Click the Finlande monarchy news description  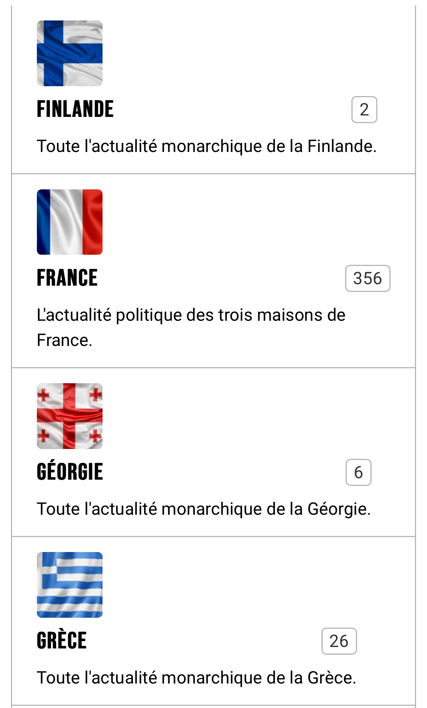pyautogui.click(x=207, y=146)
